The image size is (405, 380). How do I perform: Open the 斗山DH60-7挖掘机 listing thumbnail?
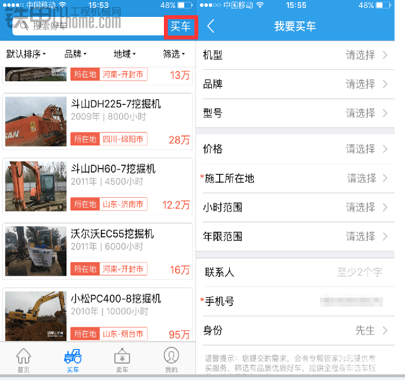(35, 187)
